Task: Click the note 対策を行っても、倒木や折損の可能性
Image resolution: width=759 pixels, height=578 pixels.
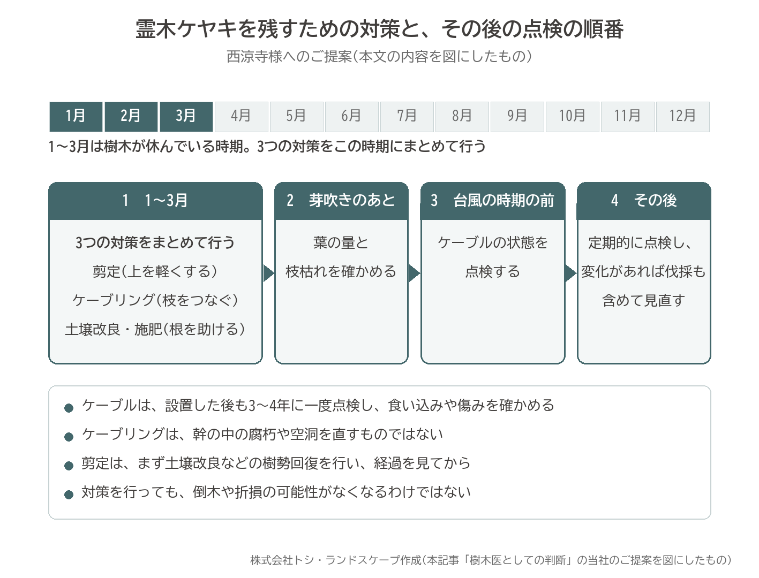Action: [x=276, y=492]
